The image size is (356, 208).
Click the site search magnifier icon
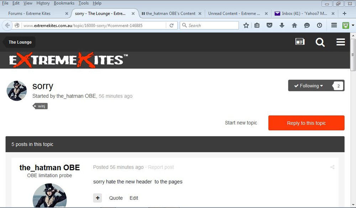[320, 42]
